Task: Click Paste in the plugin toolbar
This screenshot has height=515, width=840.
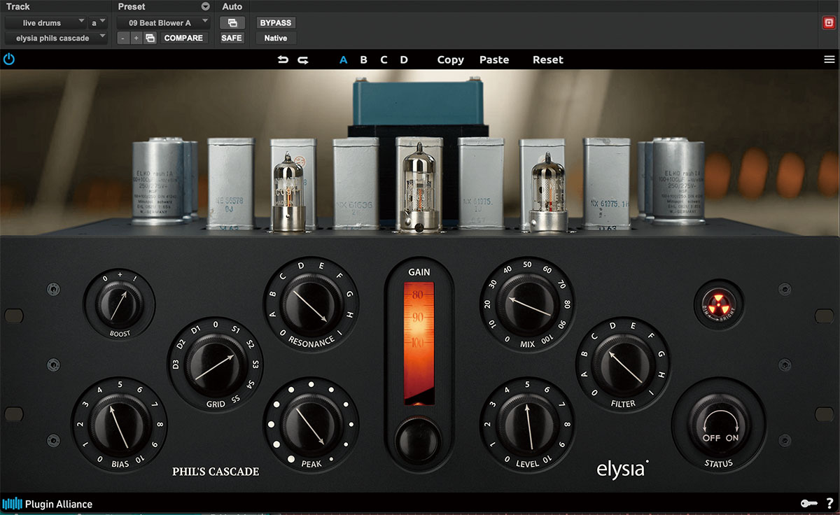Action: point(494,59)
